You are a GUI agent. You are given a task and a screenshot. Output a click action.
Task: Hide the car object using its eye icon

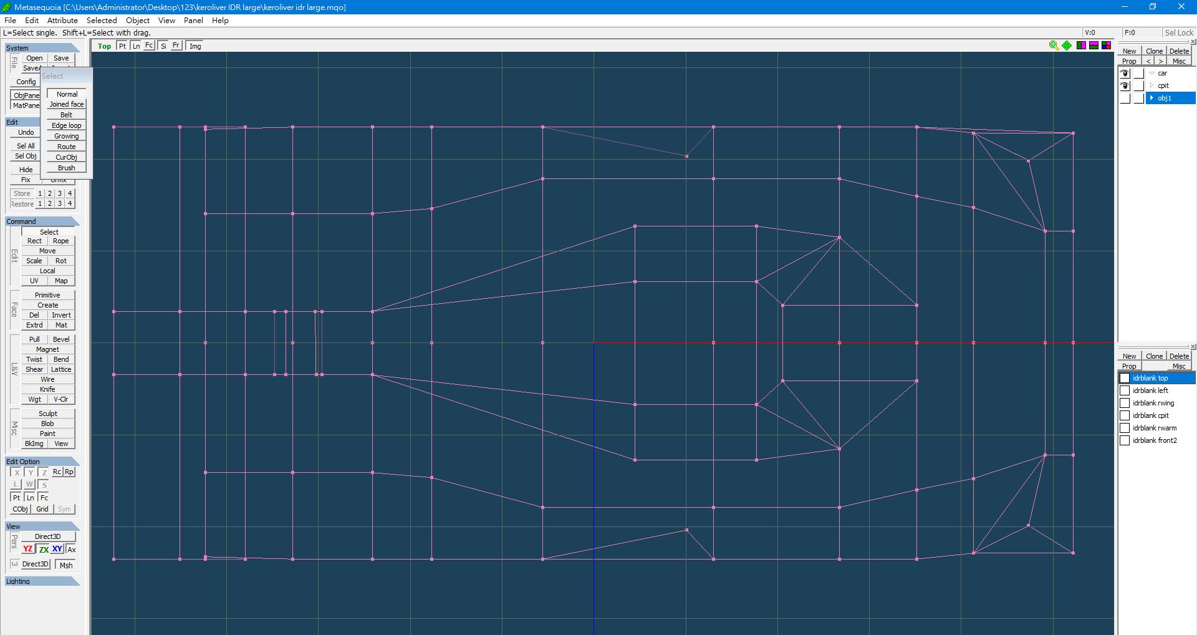1125,74
